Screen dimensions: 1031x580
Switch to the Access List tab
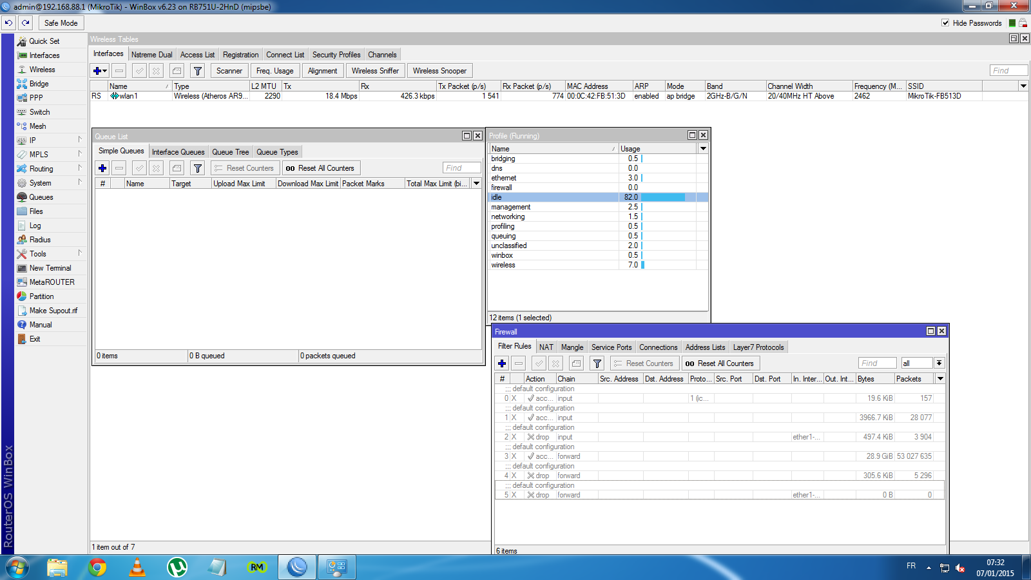(x=197, y=55)
